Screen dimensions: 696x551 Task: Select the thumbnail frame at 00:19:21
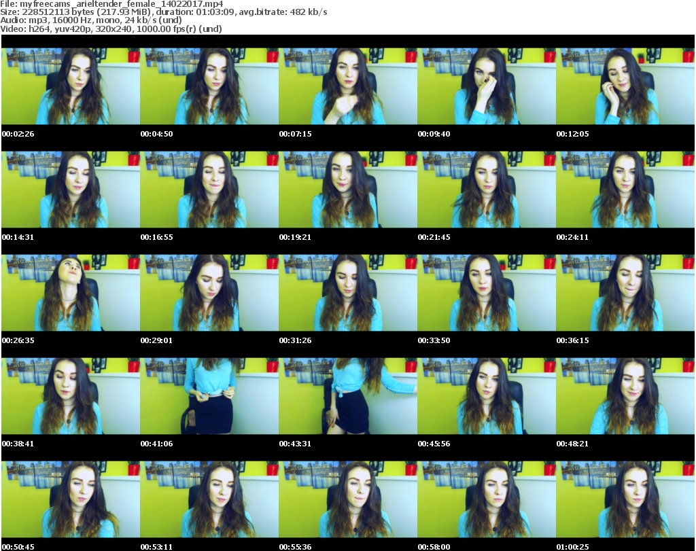[348, 190]
